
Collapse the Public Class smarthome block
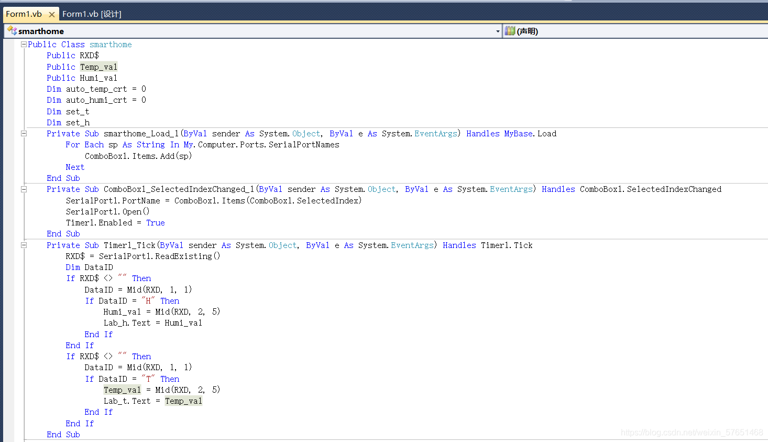[x=24, y=45]
